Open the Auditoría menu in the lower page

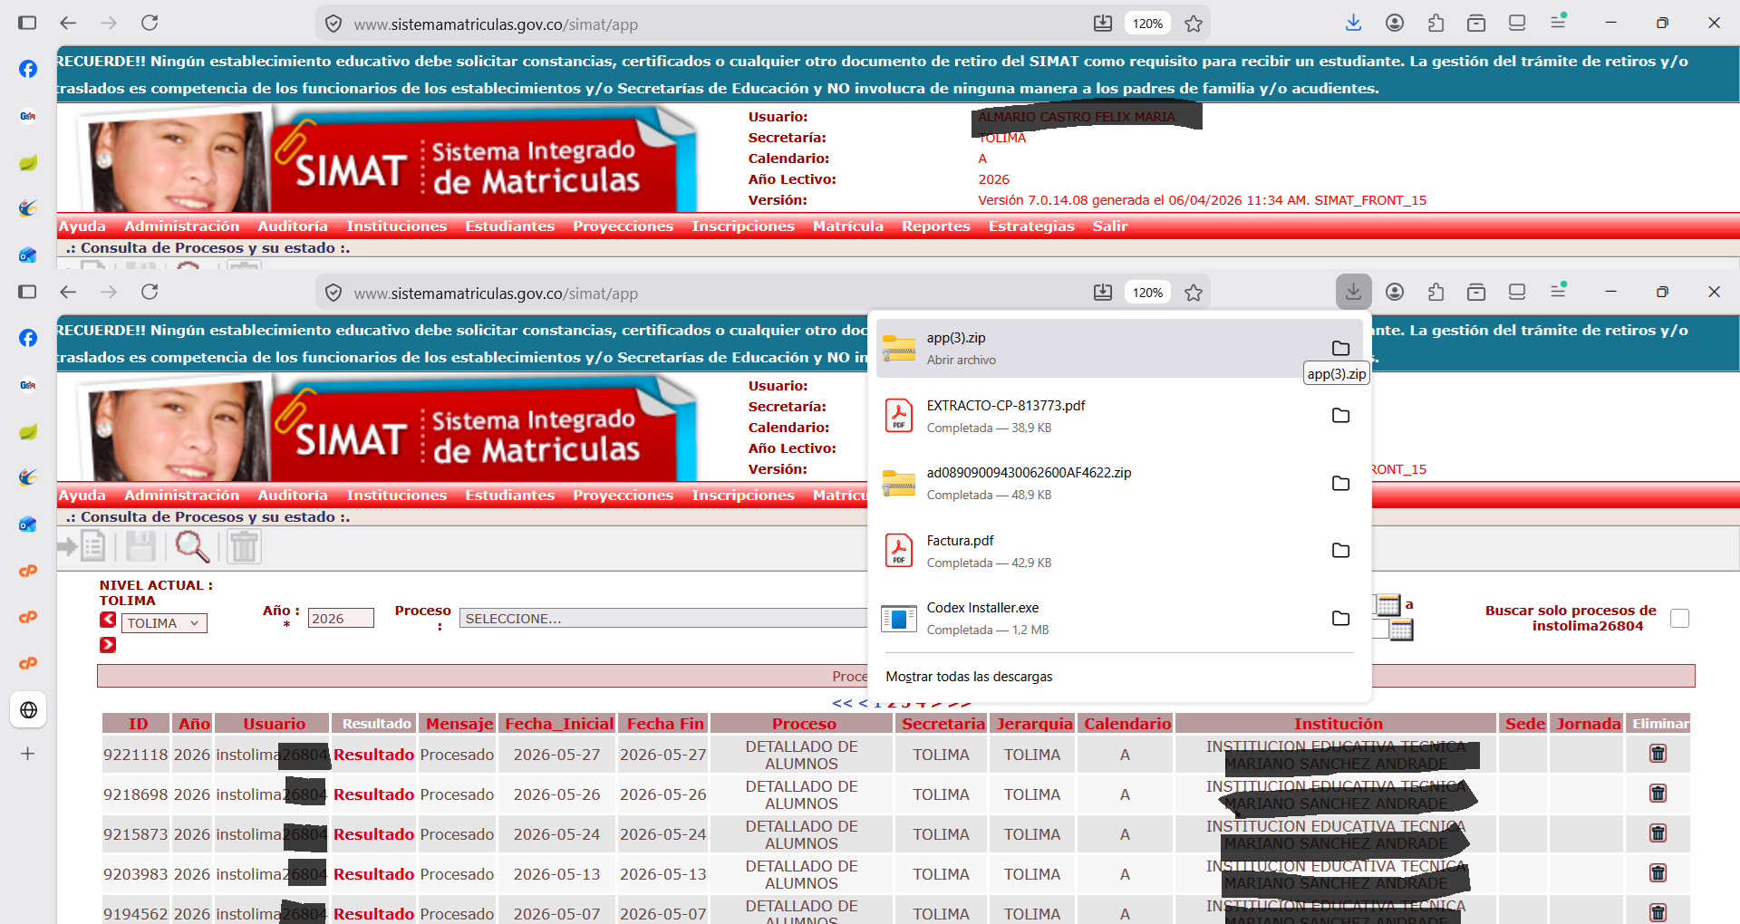click(292, 495)
